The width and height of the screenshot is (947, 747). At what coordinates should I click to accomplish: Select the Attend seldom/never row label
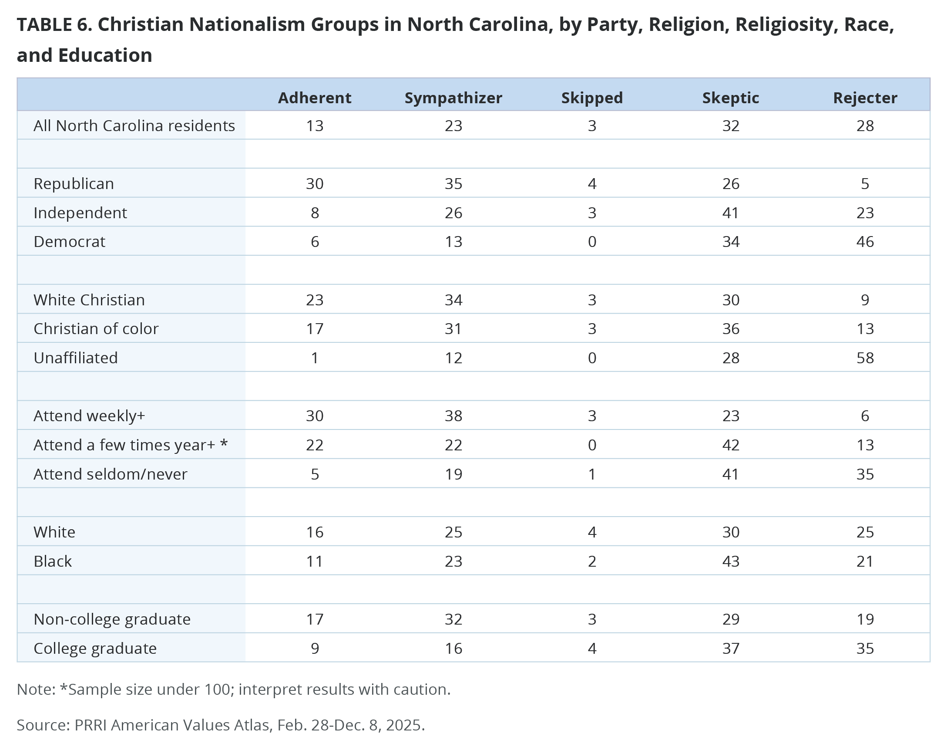click(x=111, y=474)
